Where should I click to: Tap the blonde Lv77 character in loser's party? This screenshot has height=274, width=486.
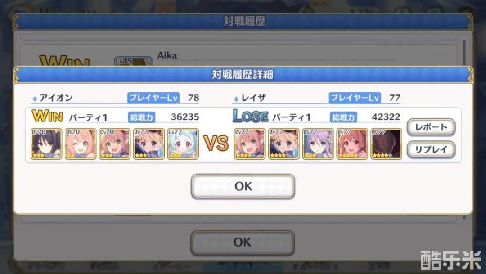click(283, 144)
